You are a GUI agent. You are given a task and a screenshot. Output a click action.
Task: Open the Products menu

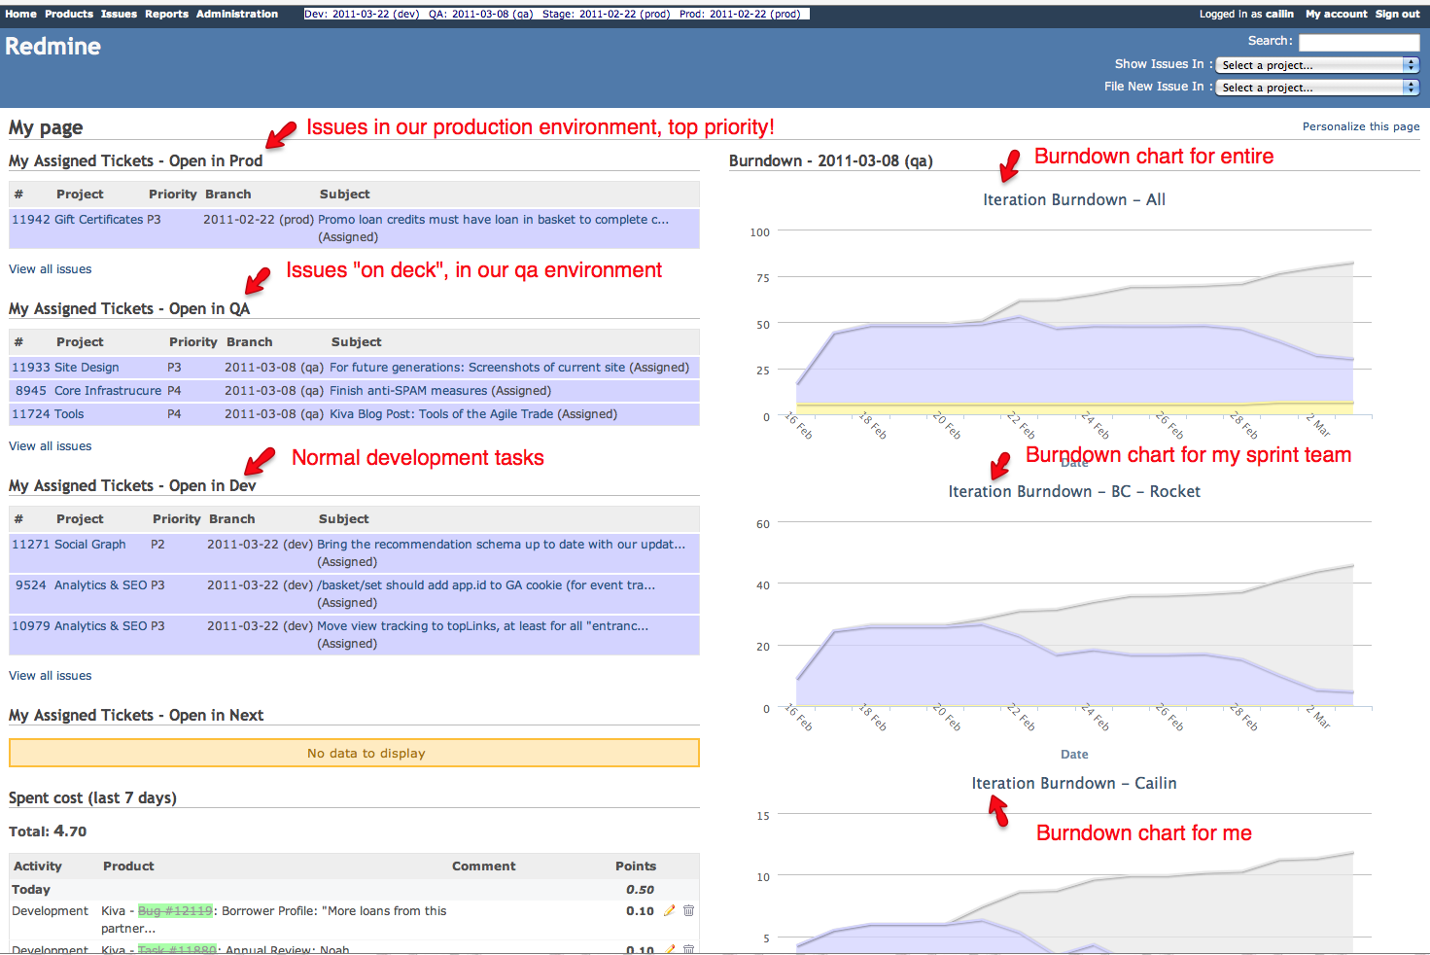68,14
